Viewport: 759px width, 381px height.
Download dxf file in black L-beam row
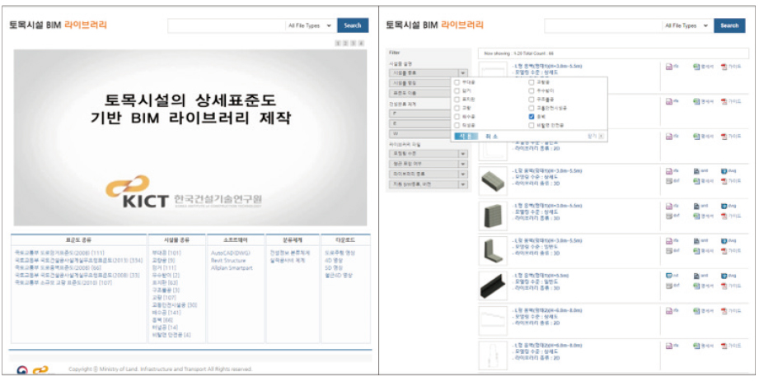pos(672,286)
